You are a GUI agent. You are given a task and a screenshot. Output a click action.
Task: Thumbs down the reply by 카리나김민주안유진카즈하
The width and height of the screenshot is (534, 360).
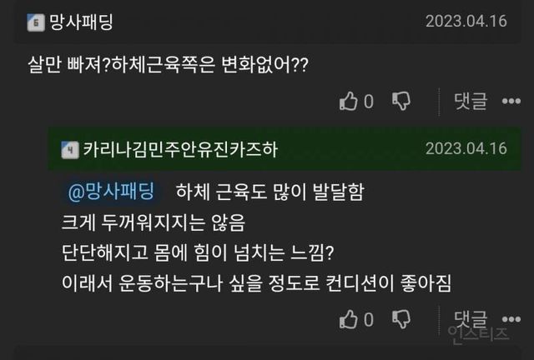click(x=401, y=319)
